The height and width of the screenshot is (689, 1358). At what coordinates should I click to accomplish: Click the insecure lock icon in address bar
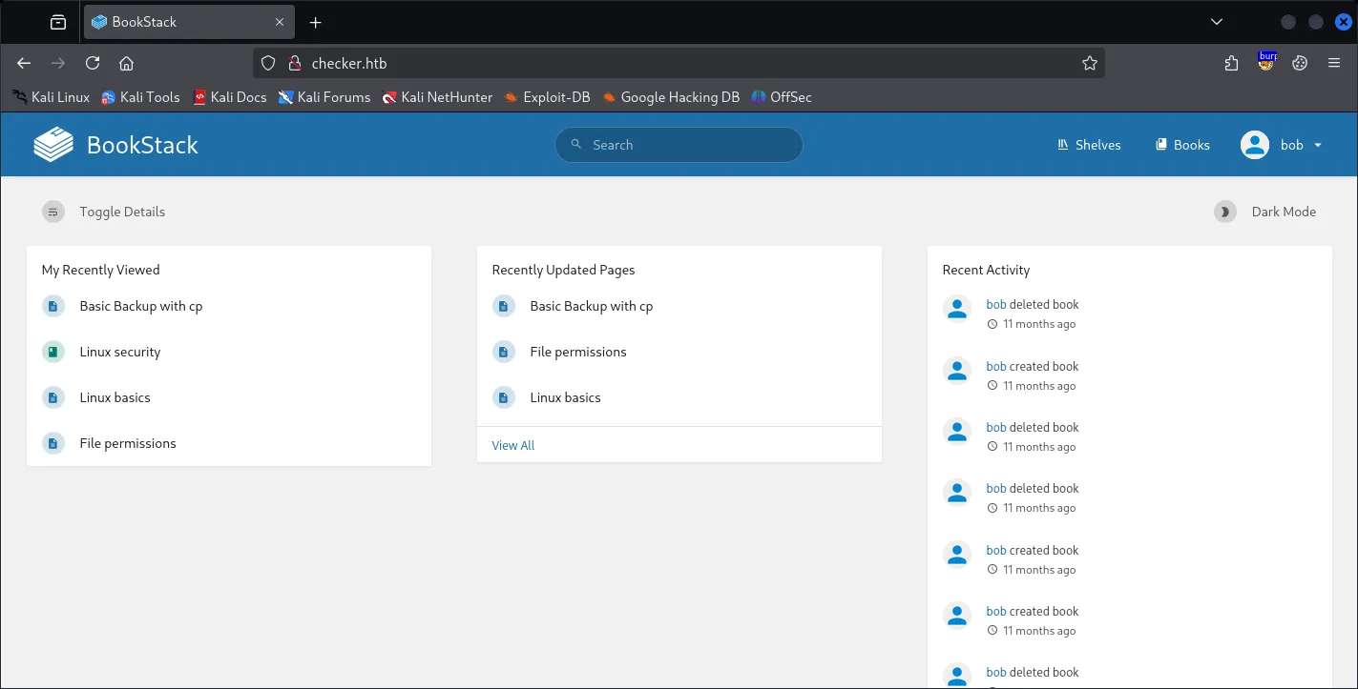click(295, 64)
